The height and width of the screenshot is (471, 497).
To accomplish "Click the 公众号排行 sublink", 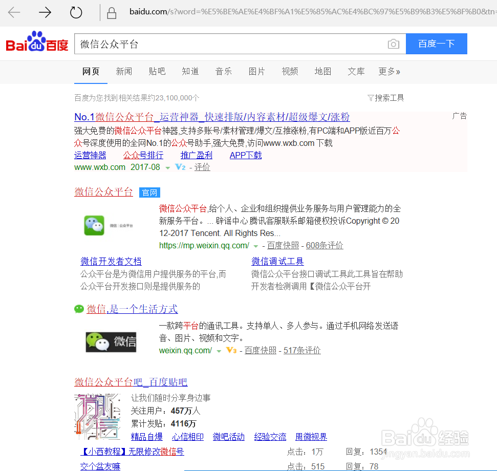I will pos(143,155).
